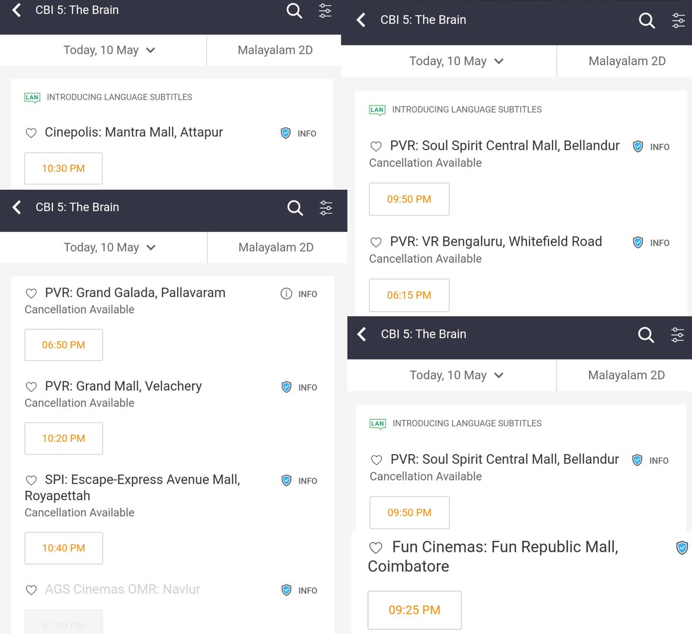The height and width of the screenshot is (634, 692).
Task: Open search in the Fun Cinemas listing header
Action: [646, 335]
